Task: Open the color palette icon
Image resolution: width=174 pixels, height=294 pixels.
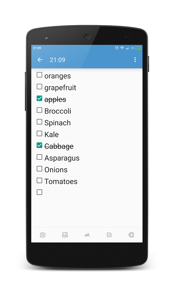Action: [131, 235]
